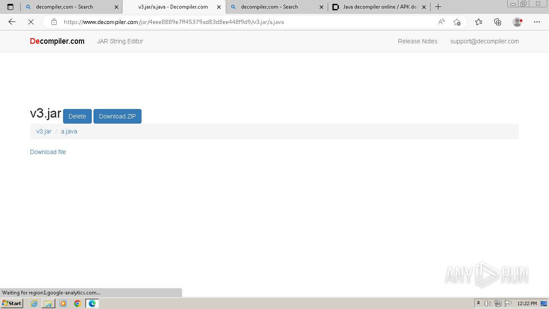Open the volume control tray icon
The image size is (549, 309).
(488, 303)
